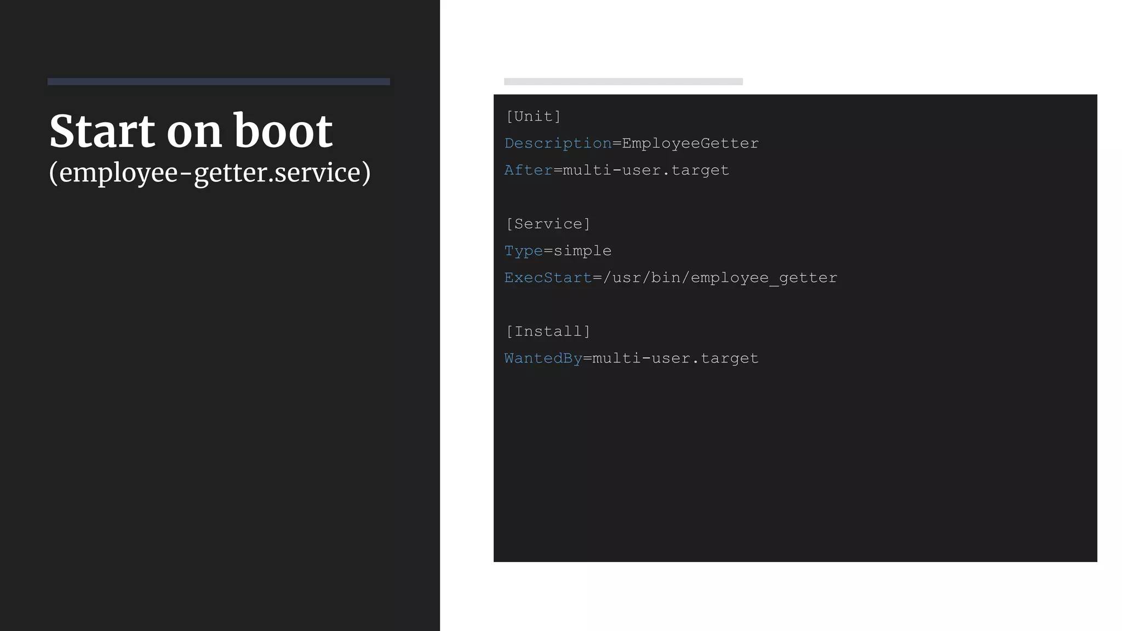Screen dimensions: 1122x631
Task: Click the [Unit] section header
Action: point(534,116)
